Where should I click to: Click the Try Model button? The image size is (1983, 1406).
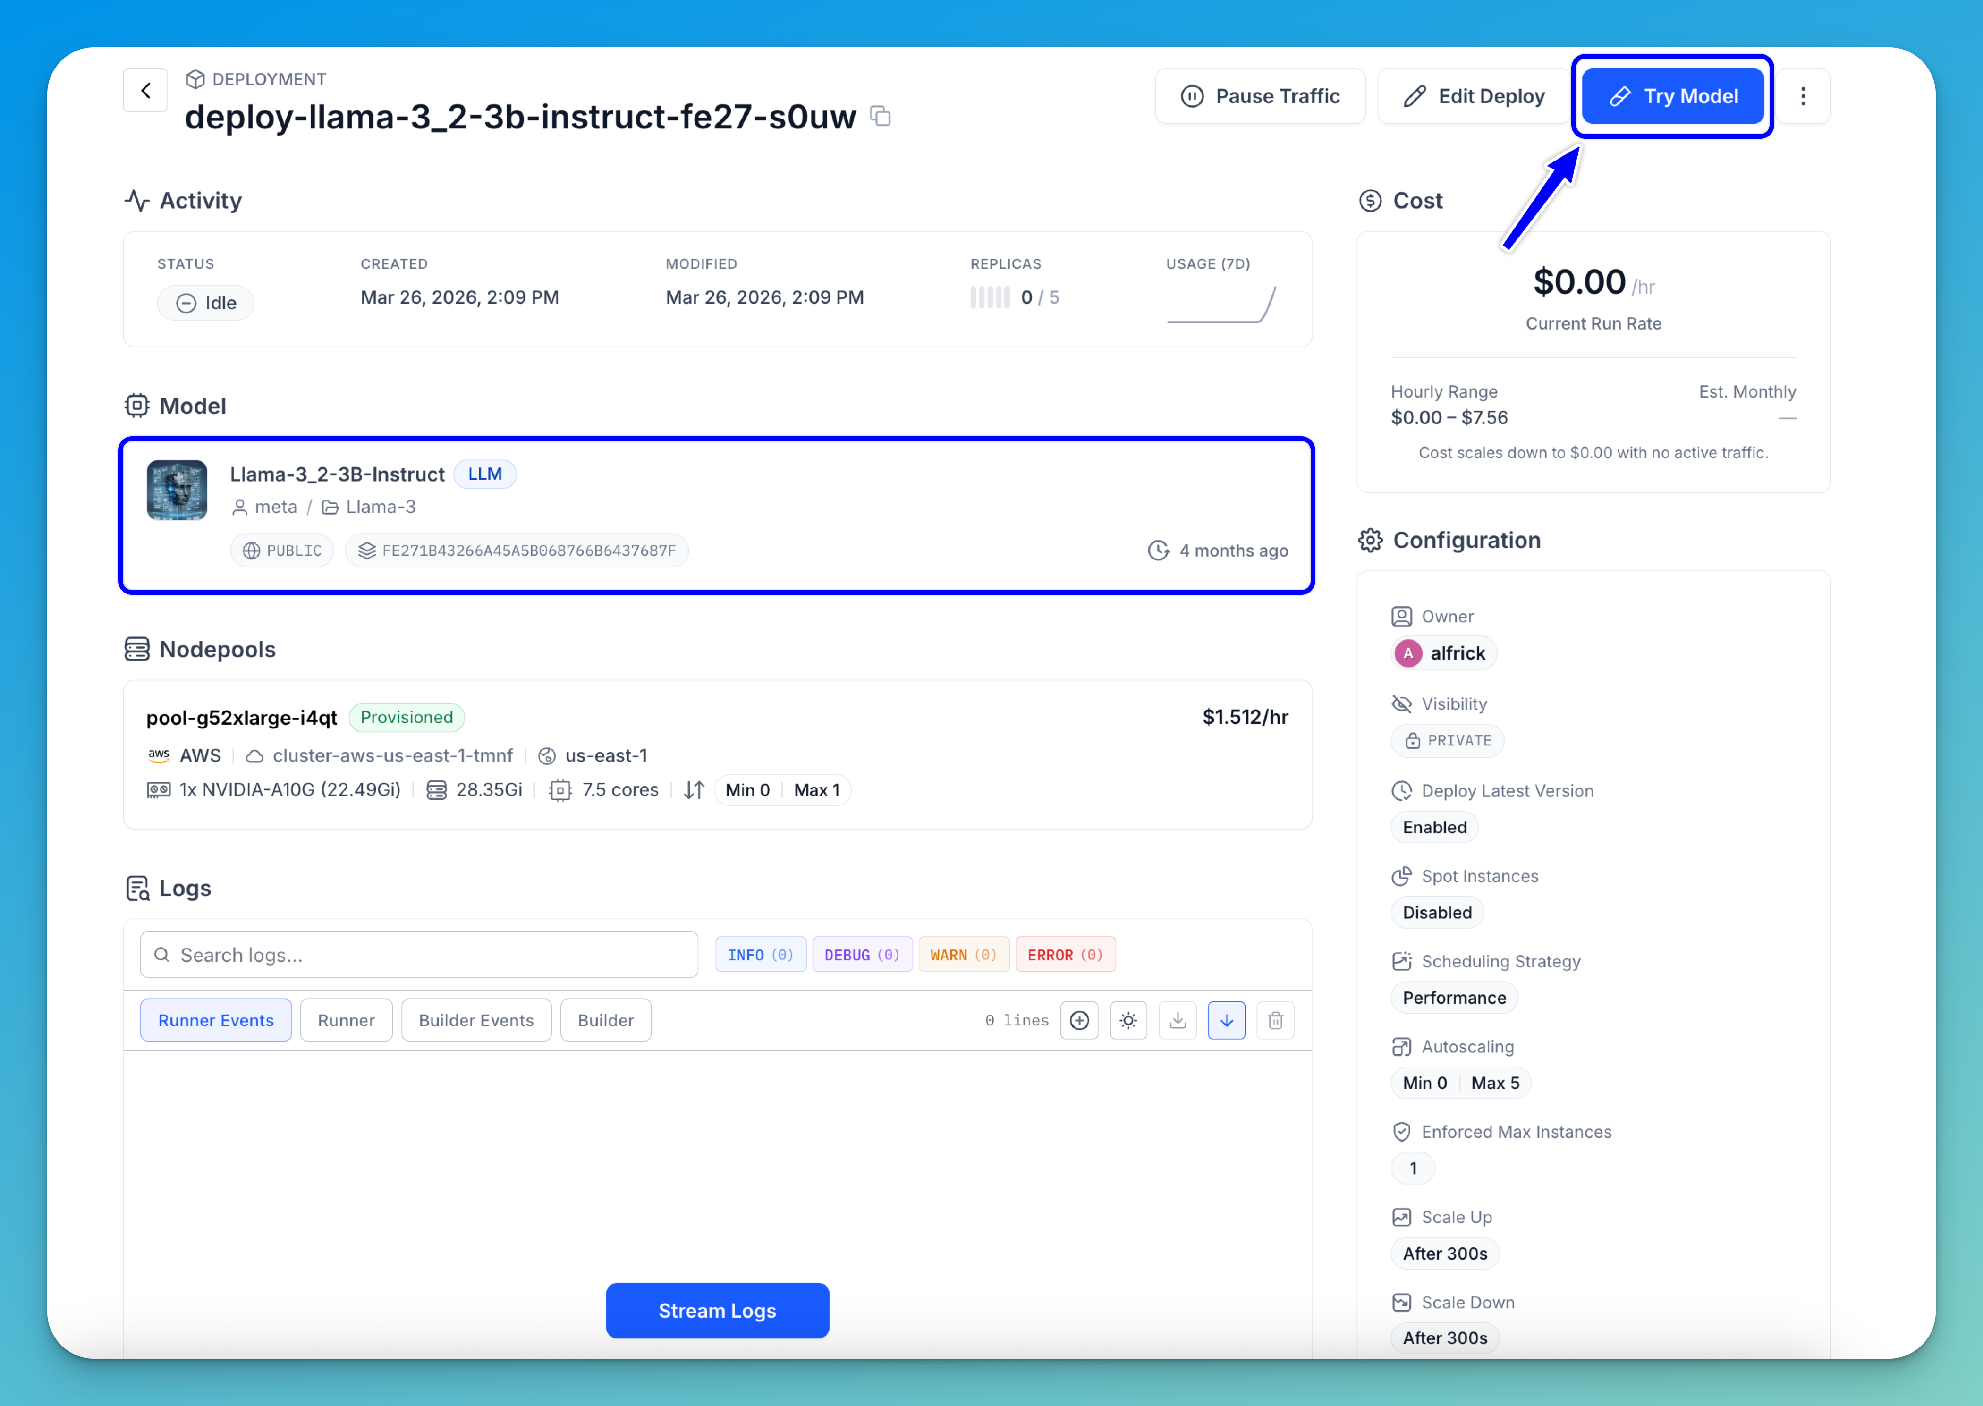[1672, 96]
